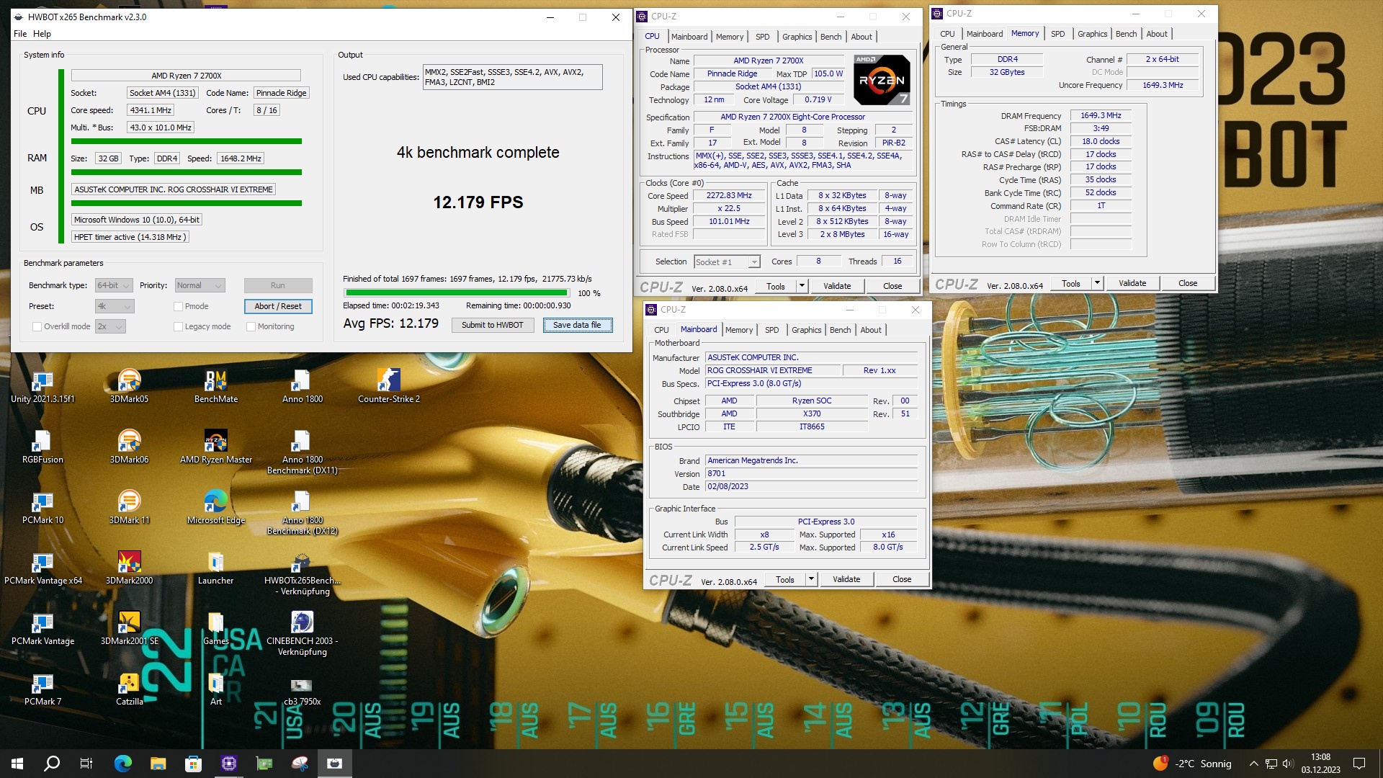Launch CINEBENCH 2003 shortcut
The image size is (1383, 778).
[x=302, y=634]
